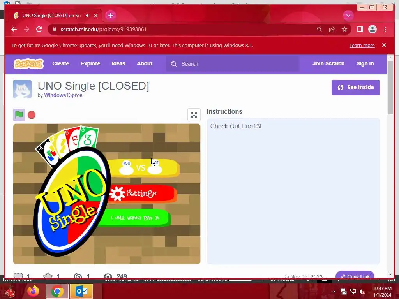Reload the Scratch page

click(x=39, y=29)
